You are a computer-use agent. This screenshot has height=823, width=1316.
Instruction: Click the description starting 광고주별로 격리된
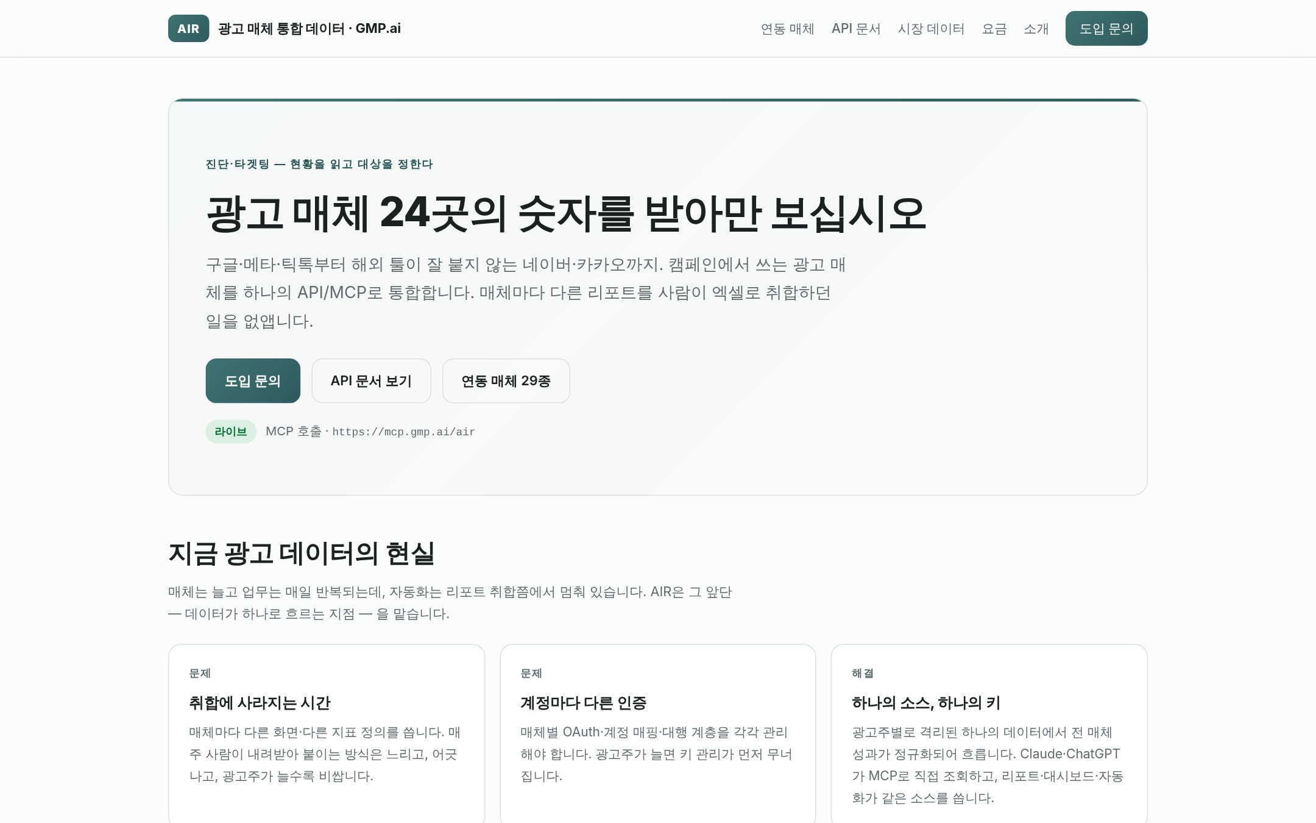pyautogui.click(x=988, y=765)
